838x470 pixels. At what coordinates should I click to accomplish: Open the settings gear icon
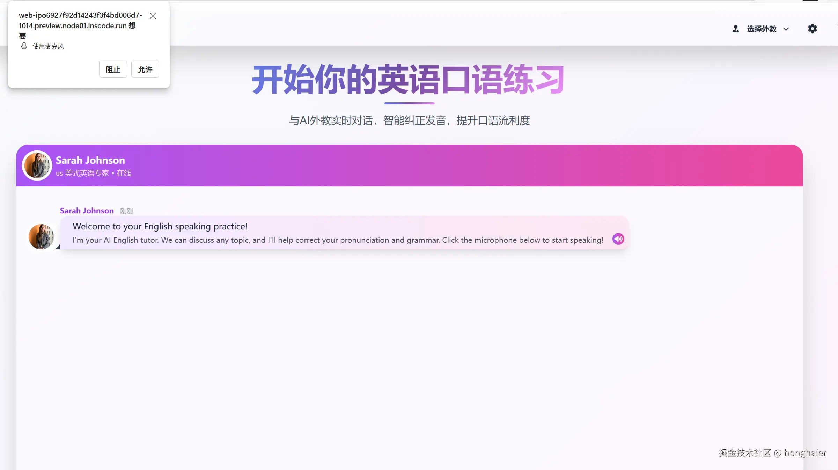tap(813, 29)
